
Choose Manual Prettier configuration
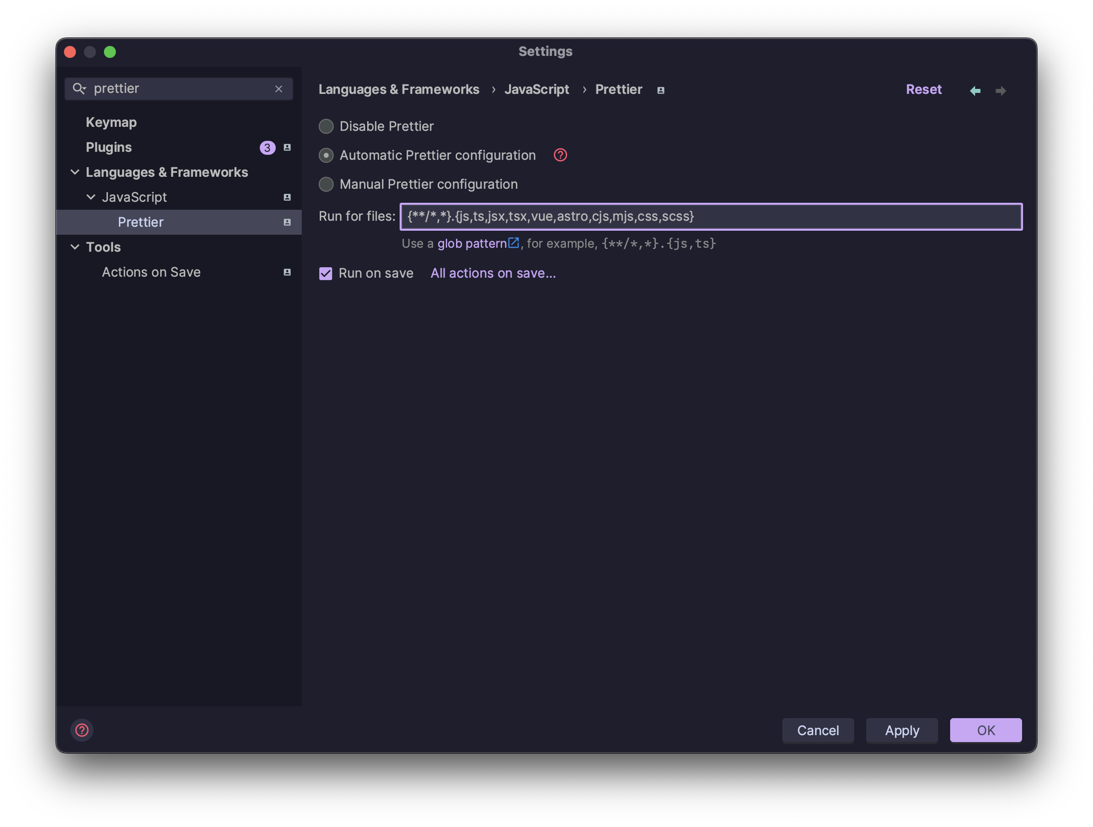tap(326, 184)
